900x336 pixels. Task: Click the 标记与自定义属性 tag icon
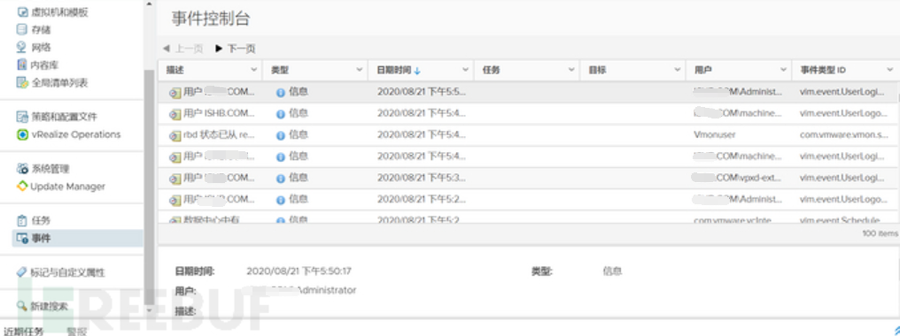[22, 272]
